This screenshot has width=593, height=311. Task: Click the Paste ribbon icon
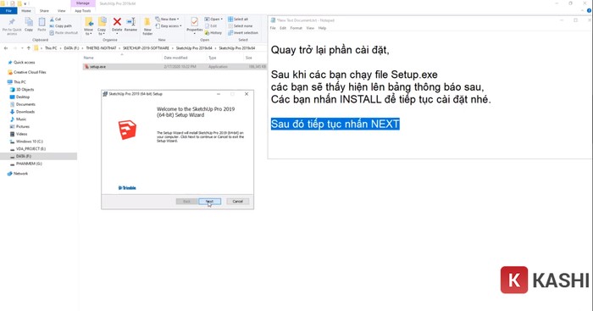[42, 22]
